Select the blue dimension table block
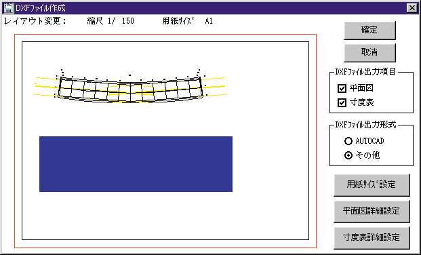Screen dimensions: 421x255 (136, 164)
